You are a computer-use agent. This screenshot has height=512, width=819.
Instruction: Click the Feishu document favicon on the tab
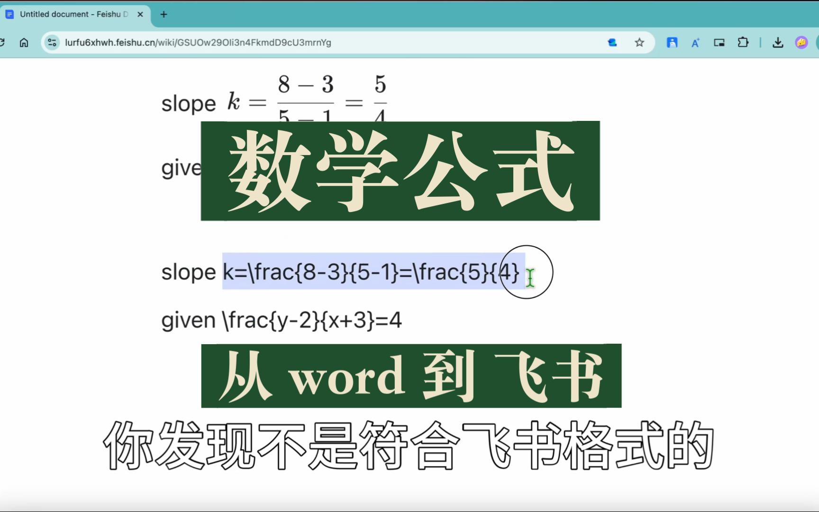[x=9, y=14]
